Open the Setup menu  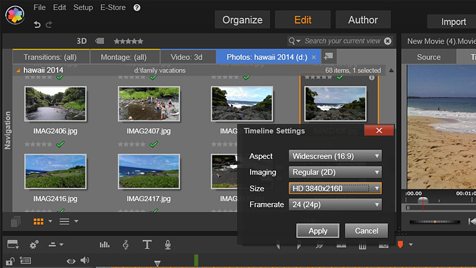tap(83, 8)
